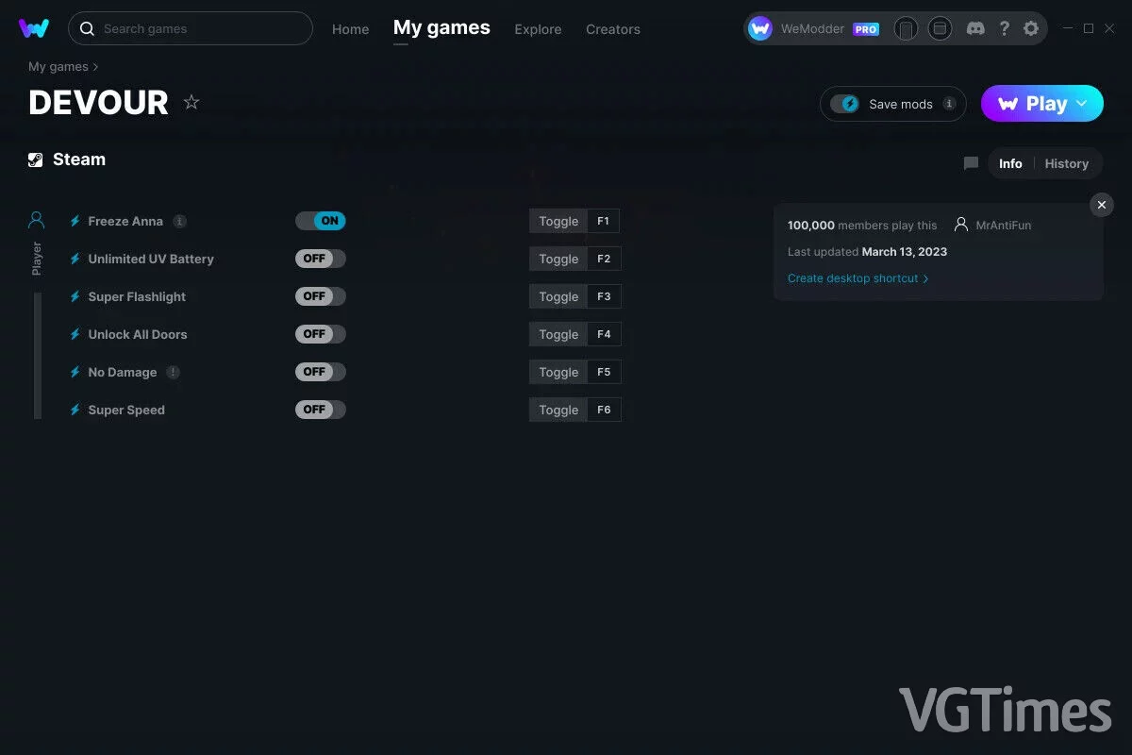Switch to the Info tab
This screenshot has height=755, width=1132.
click(x=1010, y=163)
